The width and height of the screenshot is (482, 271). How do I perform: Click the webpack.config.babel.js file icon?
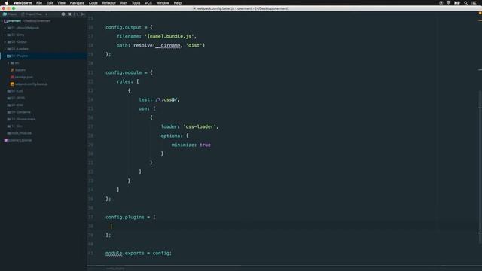[x=12, y=84]
